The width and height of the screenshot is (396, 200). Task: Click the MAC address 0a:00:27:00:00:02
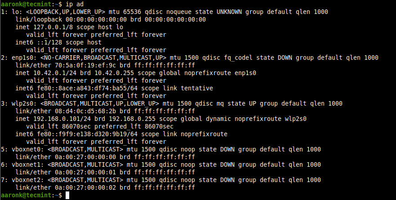(x=85, y=187)
